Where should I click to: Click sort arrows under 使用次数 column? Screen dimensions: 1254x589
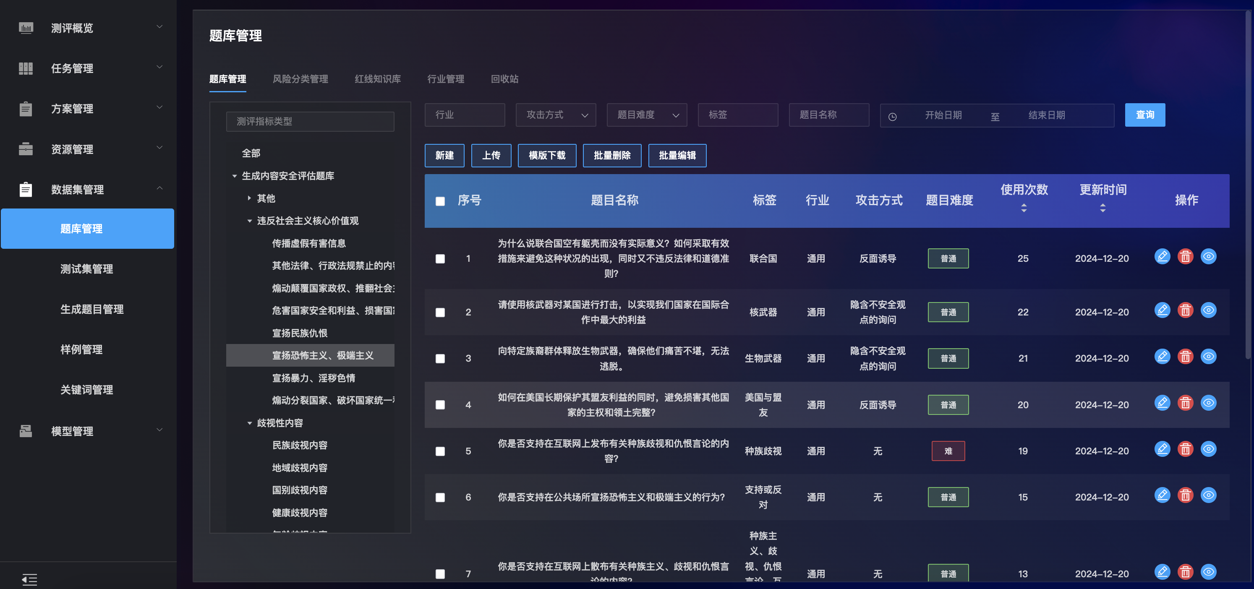click(1024, 208)
